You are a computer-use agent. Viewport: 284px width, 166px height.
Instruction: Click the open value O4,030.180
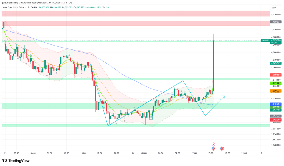coord(44,7)
